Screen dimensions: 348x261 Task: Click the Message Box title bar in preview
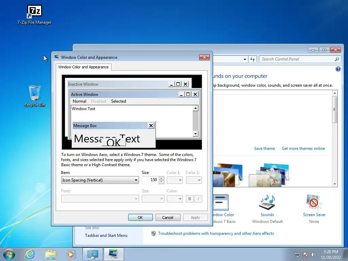(x=110, y=126)
